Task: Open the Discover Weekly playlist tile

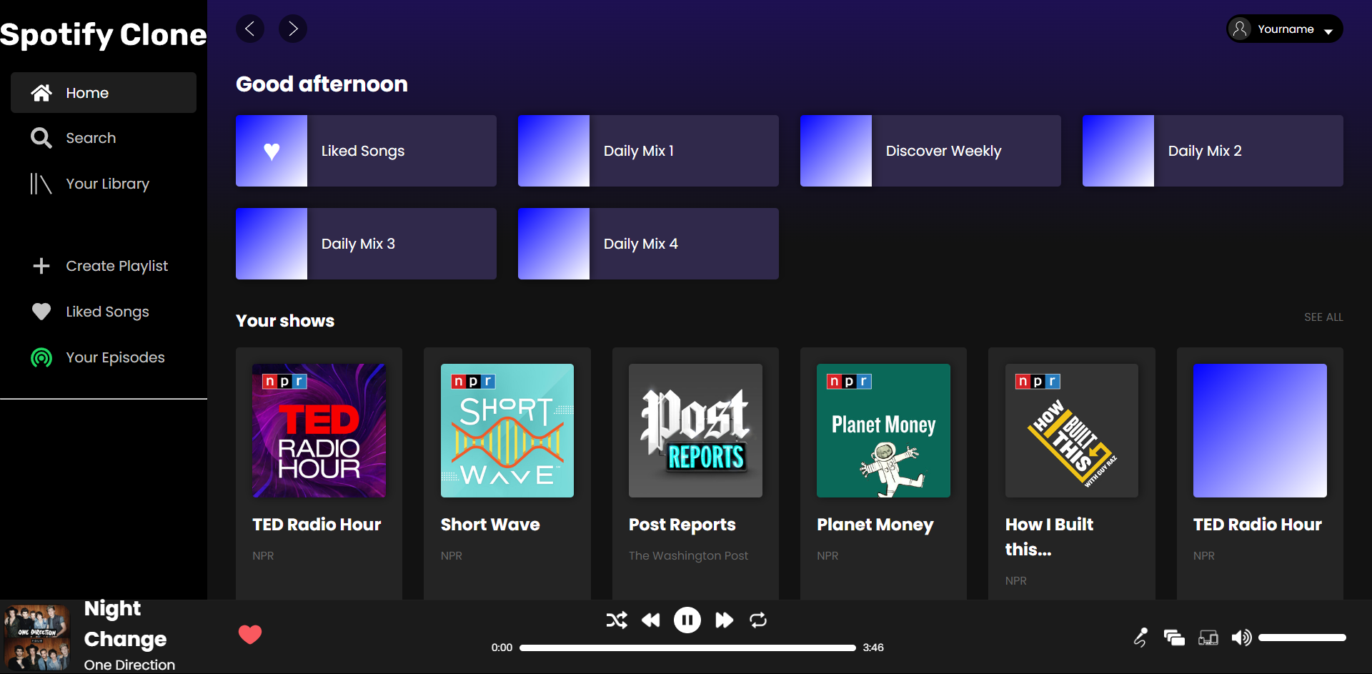Action: tap(930, 151)
